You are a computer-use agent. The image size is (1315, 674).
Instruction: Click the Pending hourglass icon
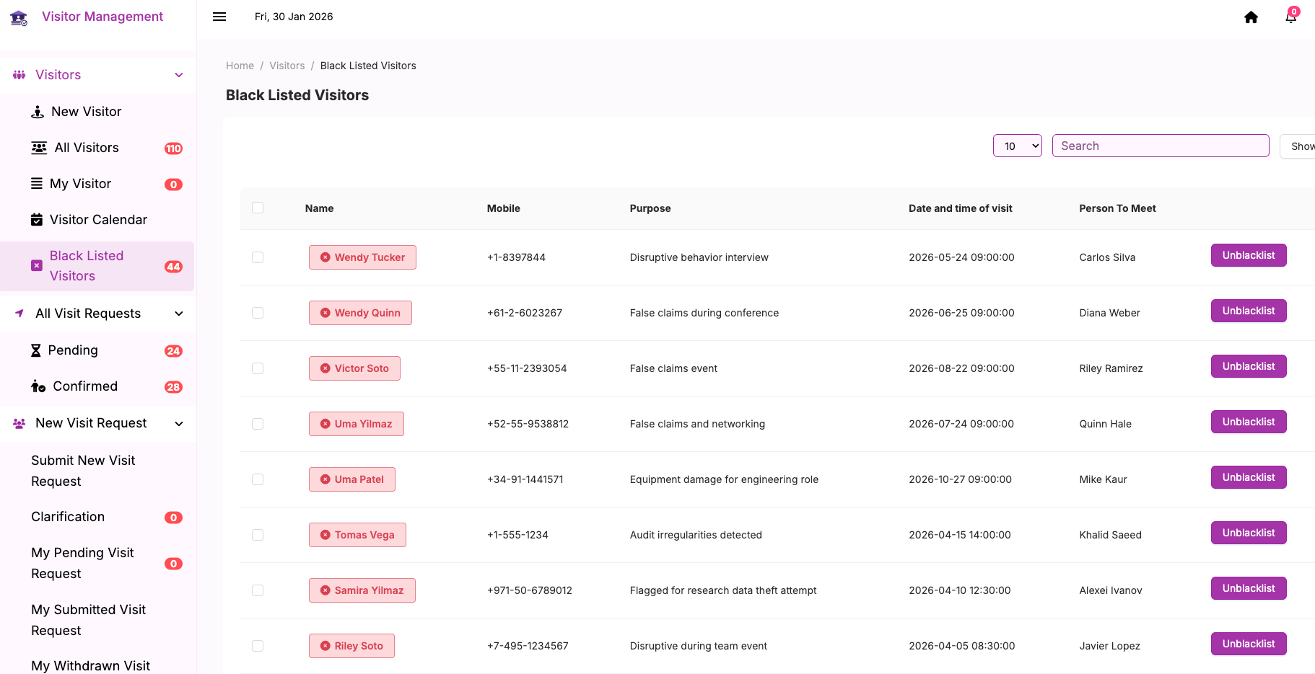click(x=36, y=350)
